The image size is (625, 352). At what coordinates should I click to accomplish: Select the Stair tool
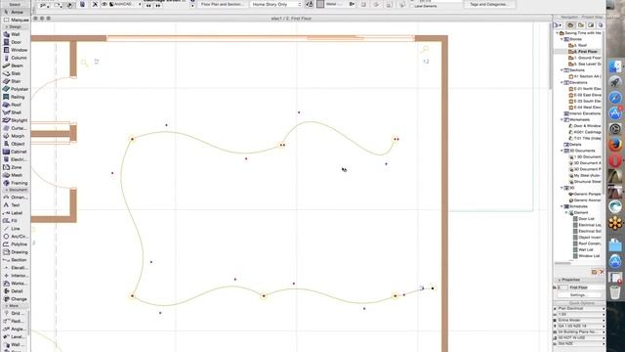tap(15, 81)
